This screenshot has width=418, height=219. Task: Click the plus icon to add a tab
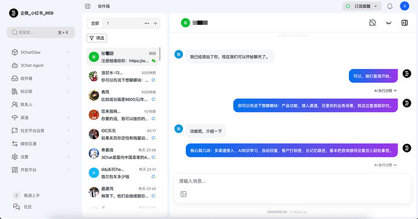(x=155, y=24)
